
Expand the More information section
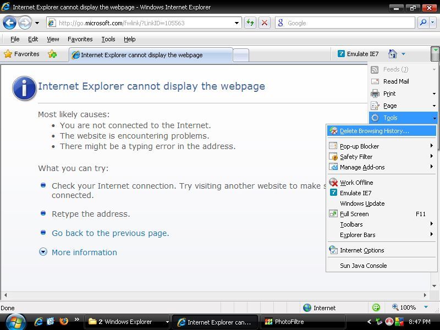pyautogui.click(x=84, y=252)
